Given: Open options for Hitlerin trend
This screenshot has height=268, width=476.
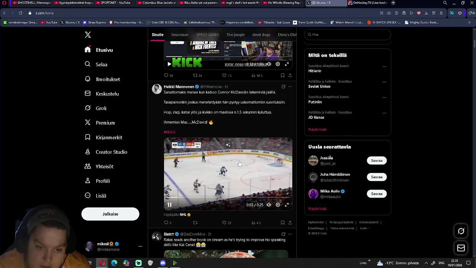Looking at the screenshot, I should (x=384, y=67).
